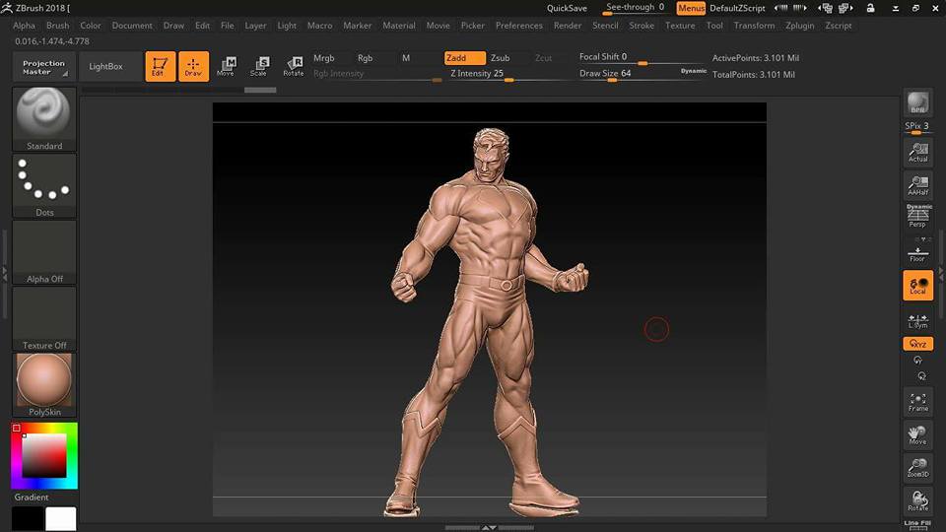Open the Tool menu
This screenshot has width=946, height=532.
(714, 26)
